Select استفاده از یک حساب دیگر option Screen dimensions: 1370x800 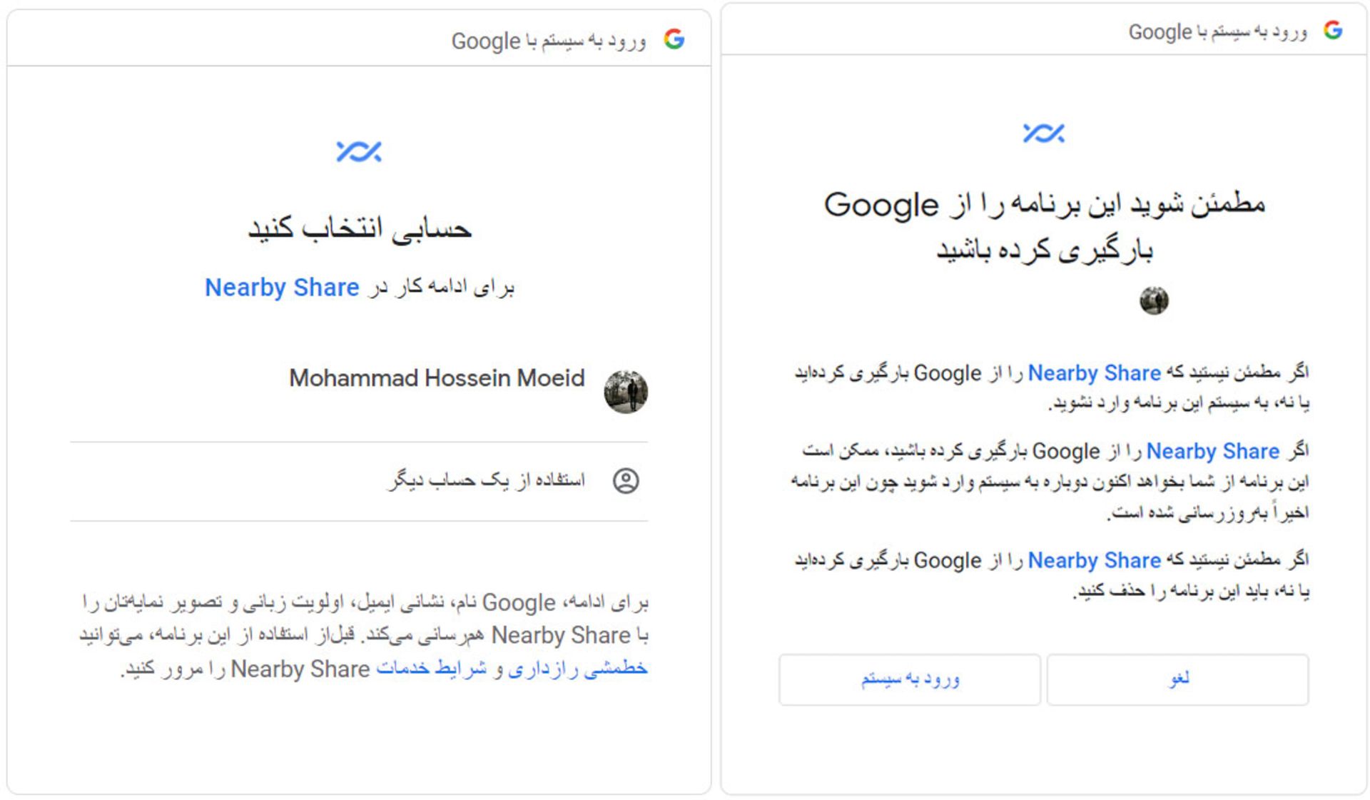[x=359, y=481]
